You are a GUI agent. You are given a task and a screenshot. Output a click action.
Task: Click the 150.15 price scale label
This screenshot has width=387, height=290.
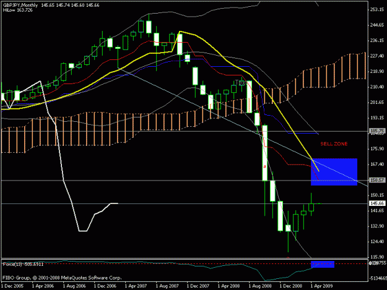[377, 195]
